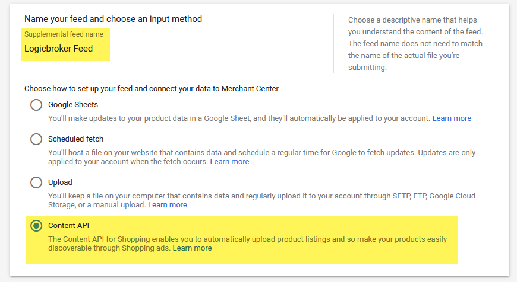Click the Scheduled fetch option label
The width and height of the screenshot is (517, 282).
click(75, 139)
